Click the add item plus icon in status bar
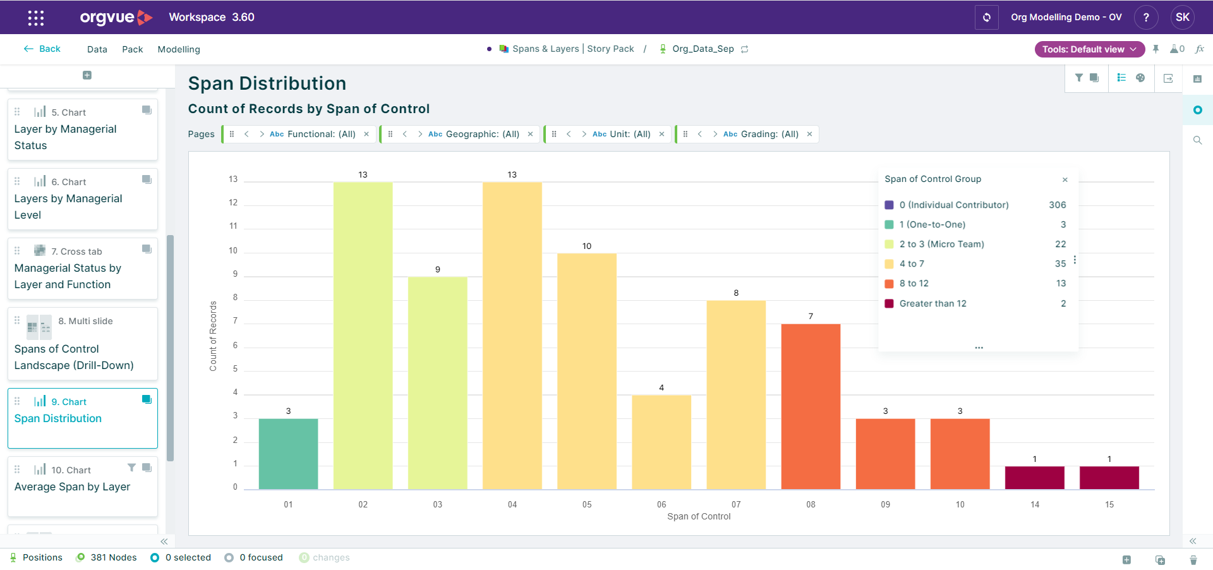The image size is (1213, 570). pos(1126,560)
